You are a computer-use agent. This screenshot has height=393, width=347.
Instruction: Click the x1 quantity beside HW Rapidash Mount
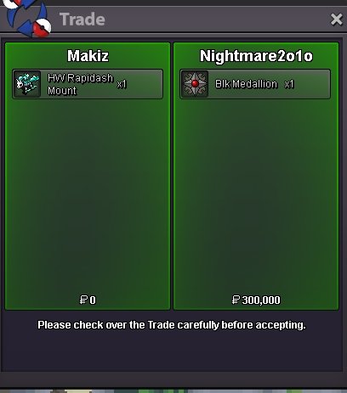pyautogui.click(x=122, y=84)
